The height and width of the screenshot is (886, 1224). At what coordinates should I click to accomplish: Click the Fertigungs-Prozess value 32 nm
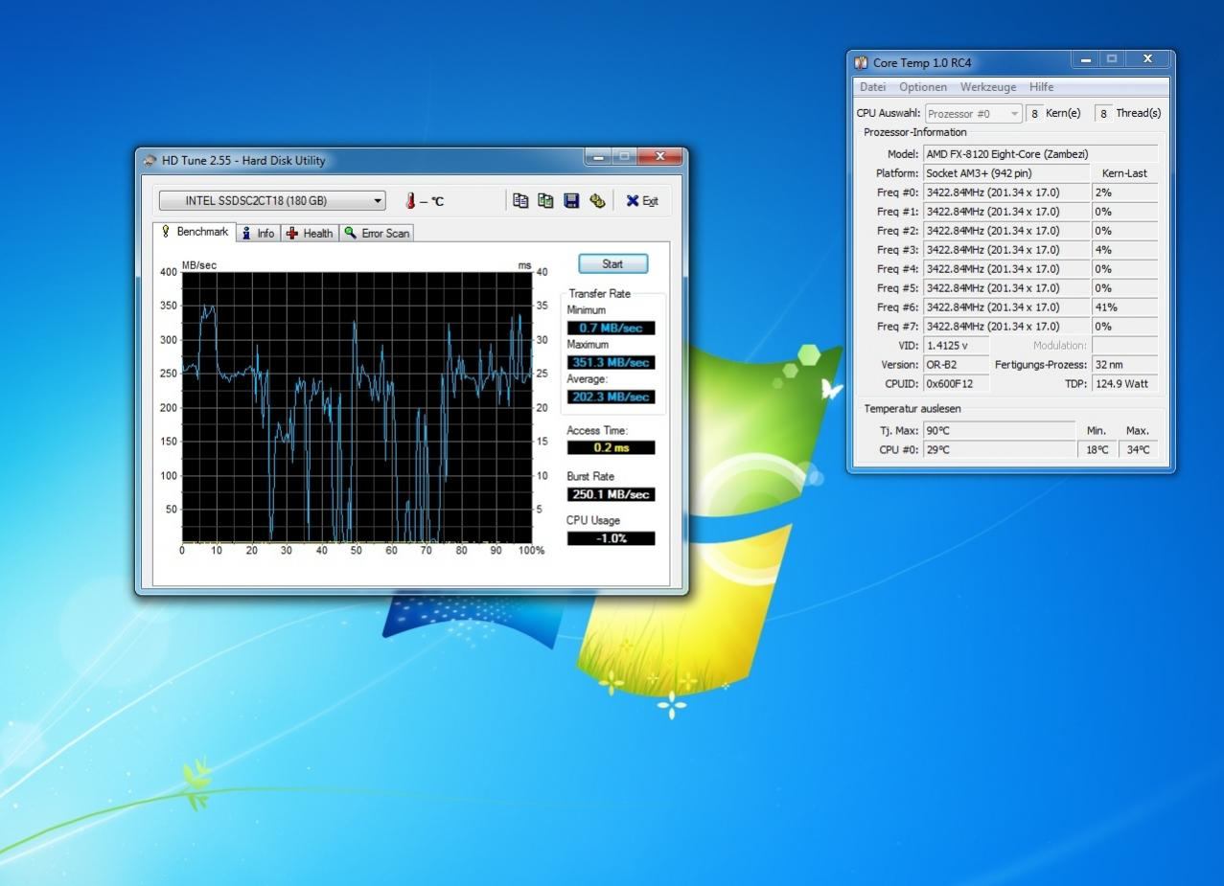coord(1124,365)
